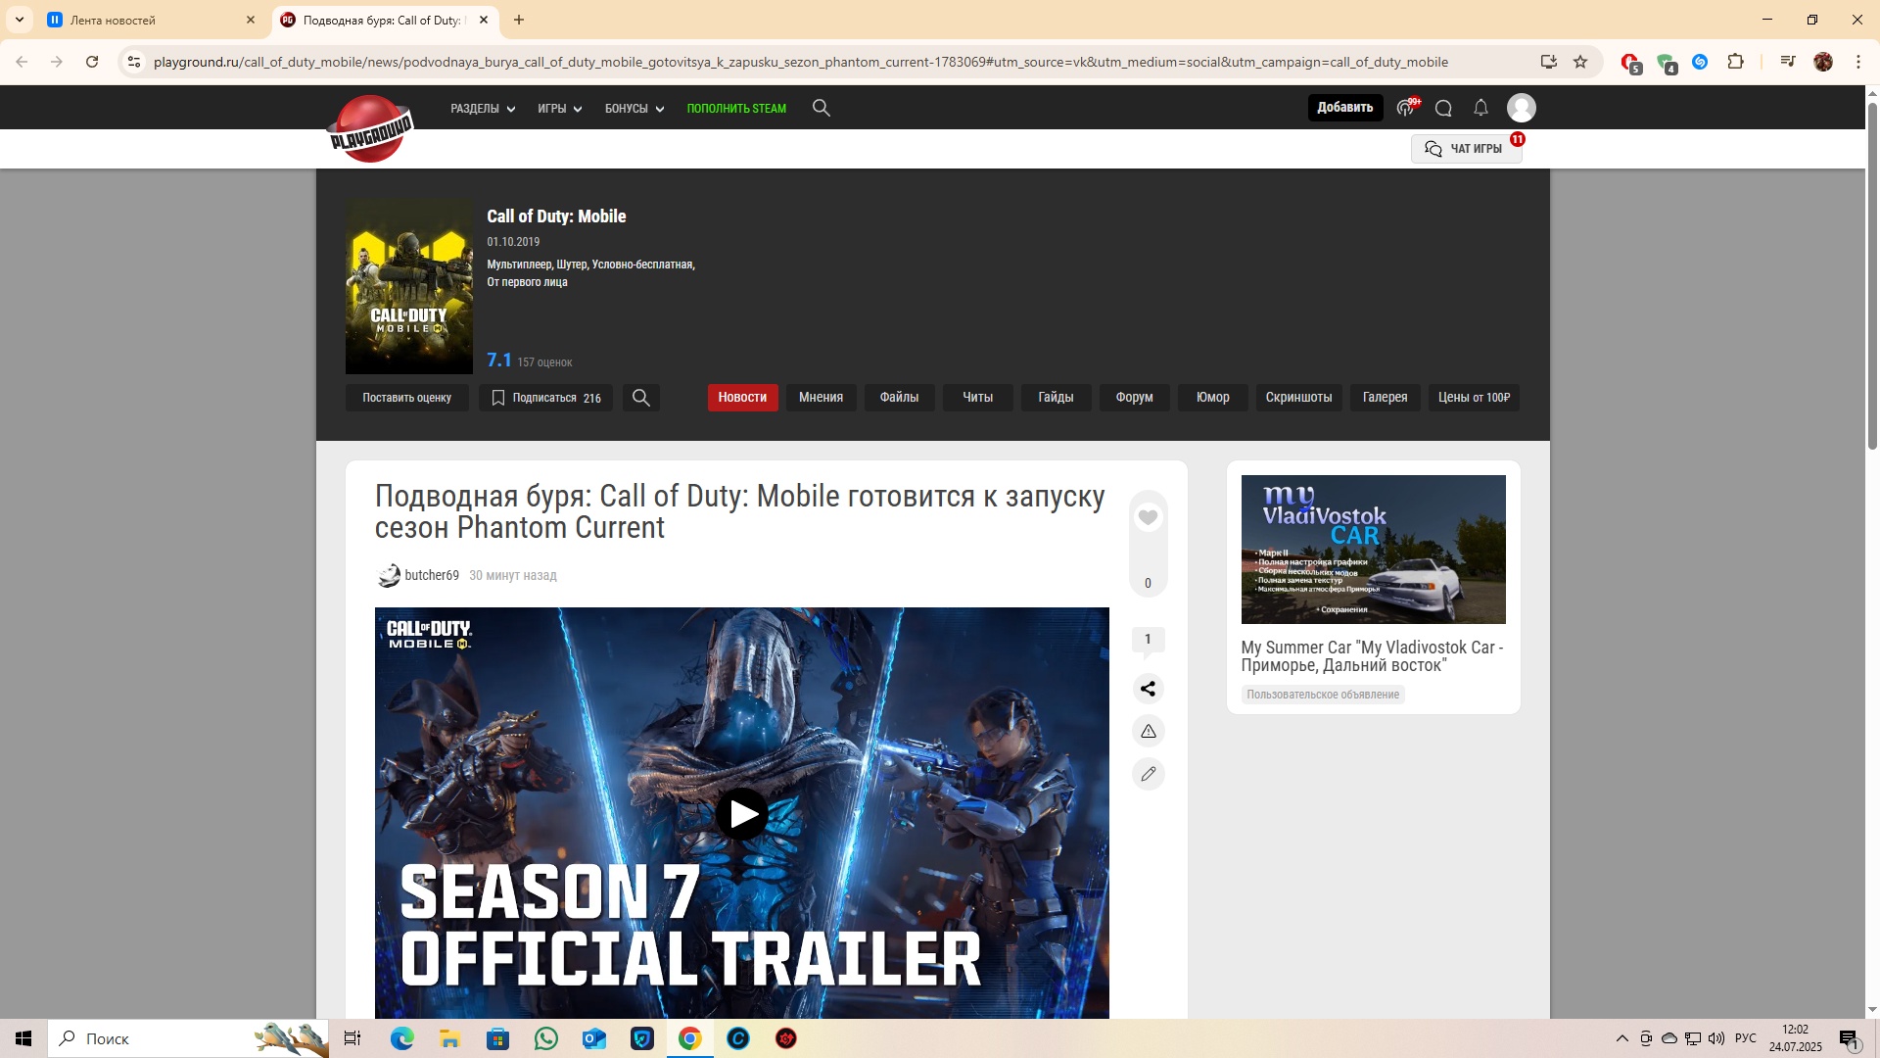Click the address bar URL field
Image resolution: width=1880 pixels, height=1058 pixels.
(x=800, y=62)
